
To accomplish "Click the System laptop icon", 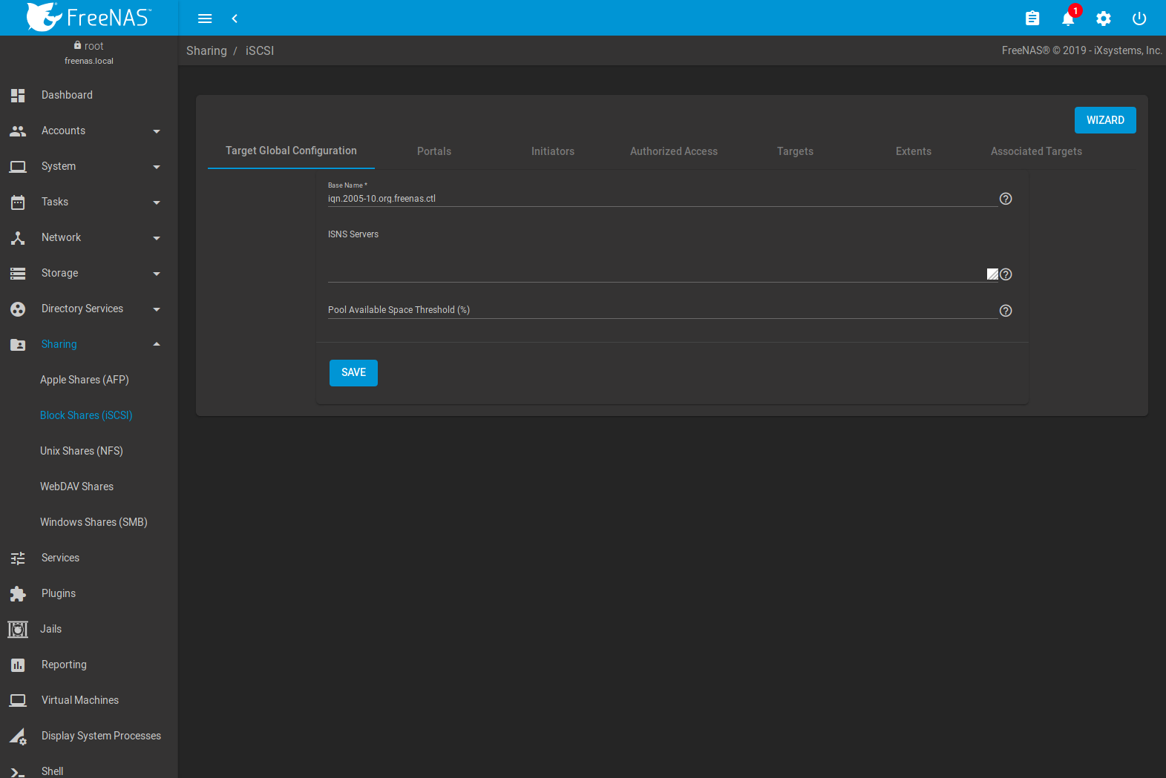I will [x=18, y=166].
